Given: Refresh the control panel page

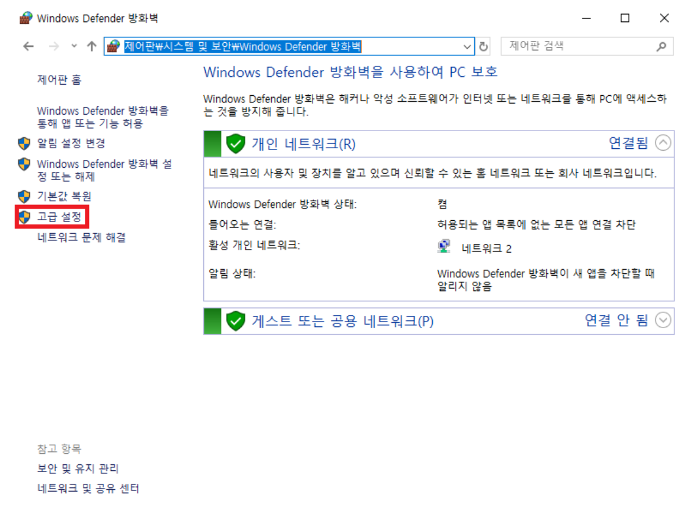Looking at the screenshot, I should click(x=483, y=46).
